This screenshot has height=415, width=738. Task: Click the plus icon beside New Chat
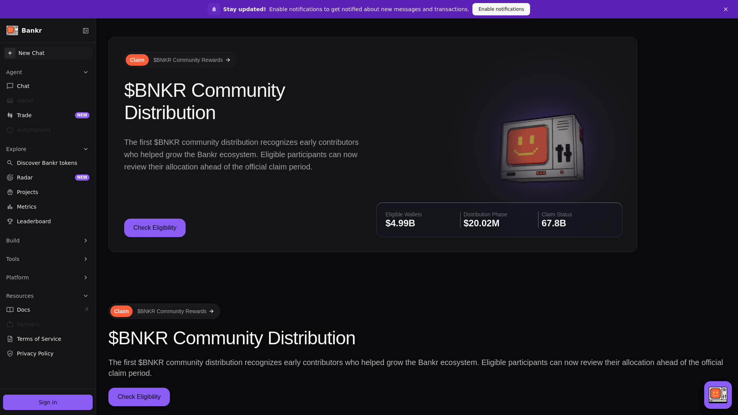[x=10, y=53]
